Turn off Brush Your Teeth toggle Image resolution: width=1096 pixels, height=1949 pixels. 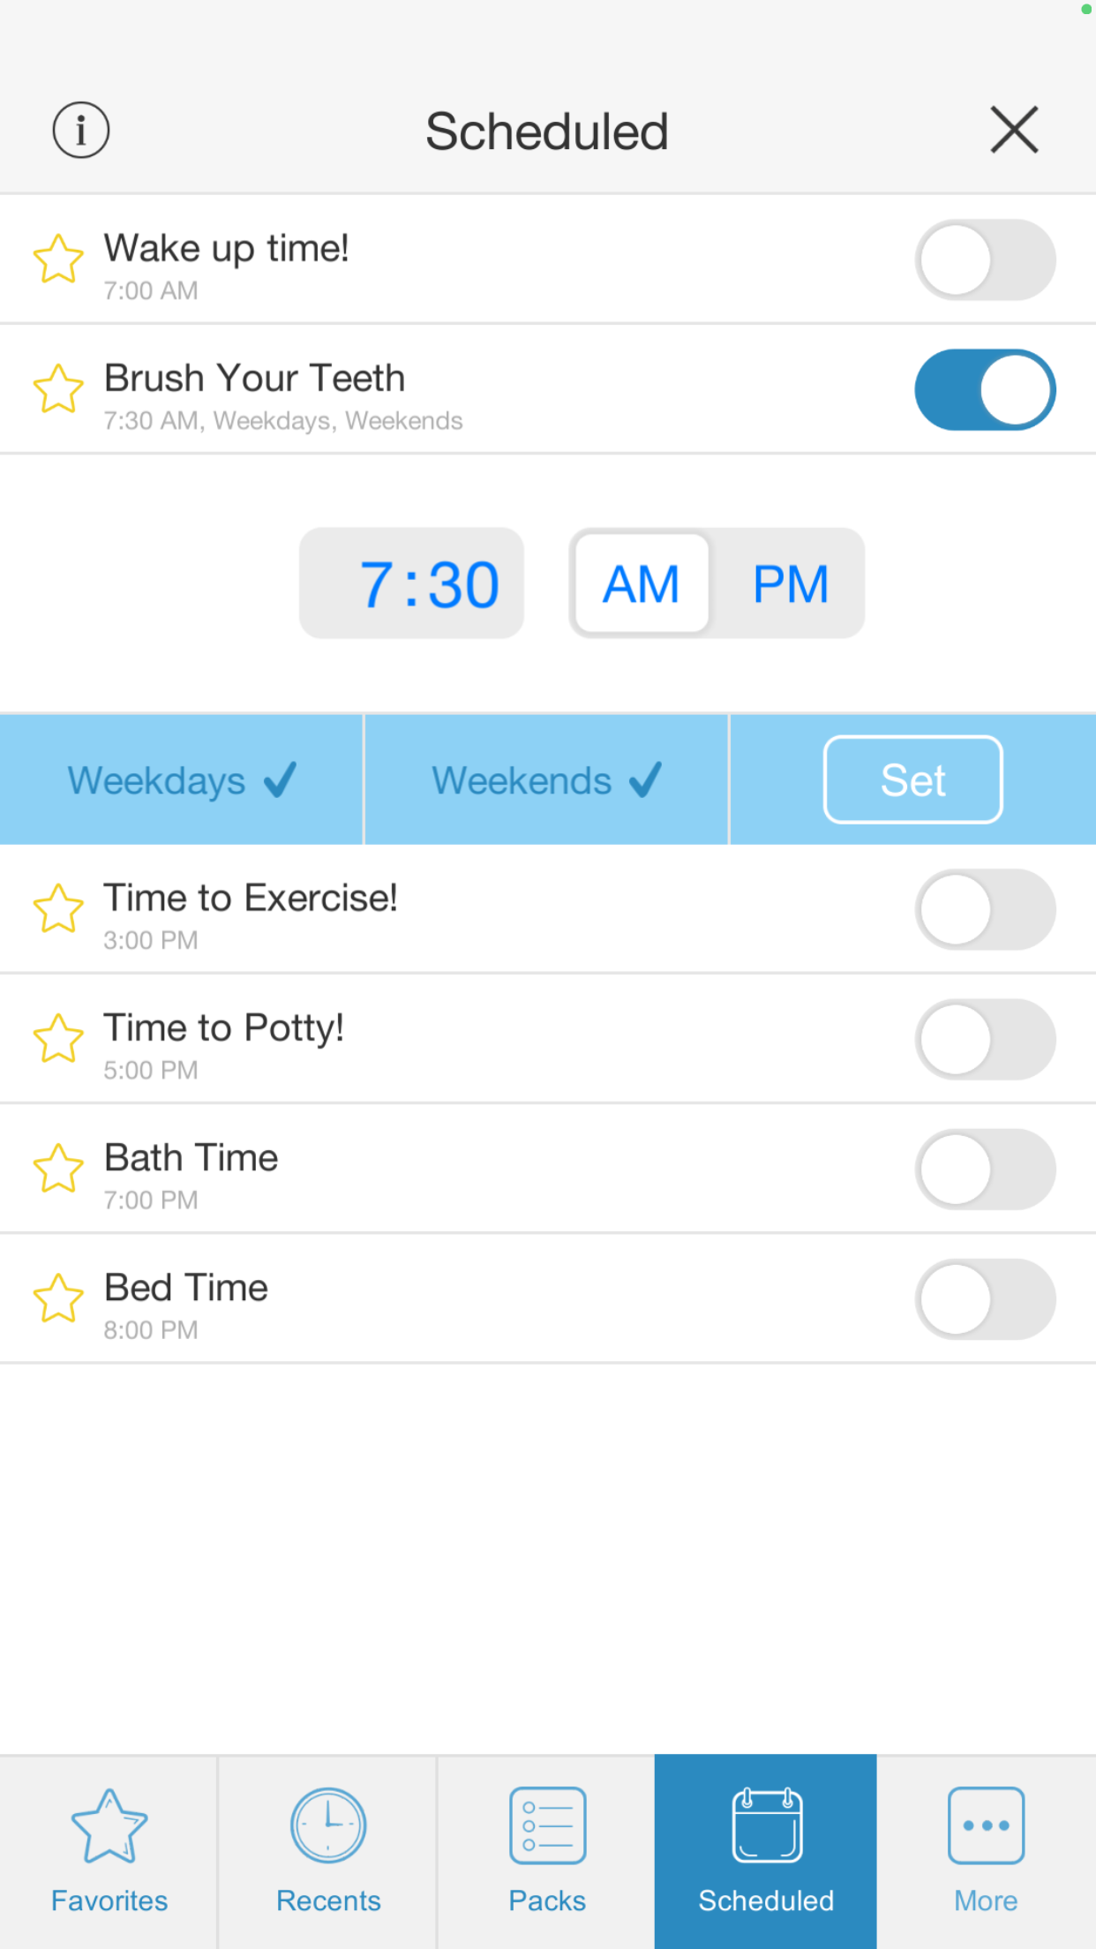coord(985,389)
